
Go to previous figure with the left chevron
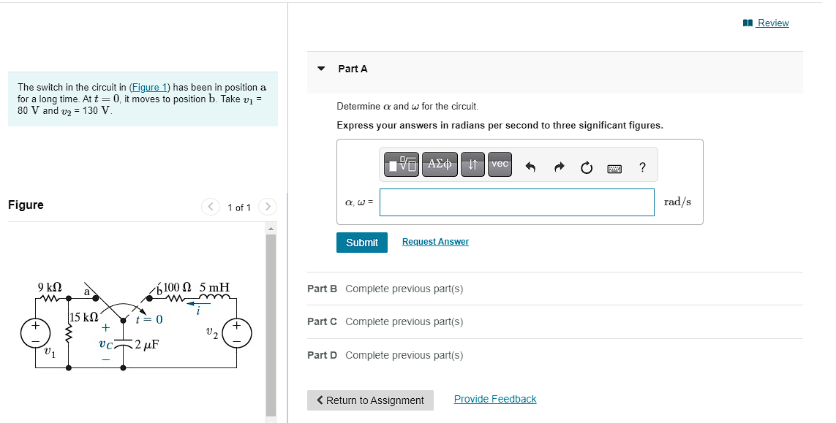coord(211,207)
